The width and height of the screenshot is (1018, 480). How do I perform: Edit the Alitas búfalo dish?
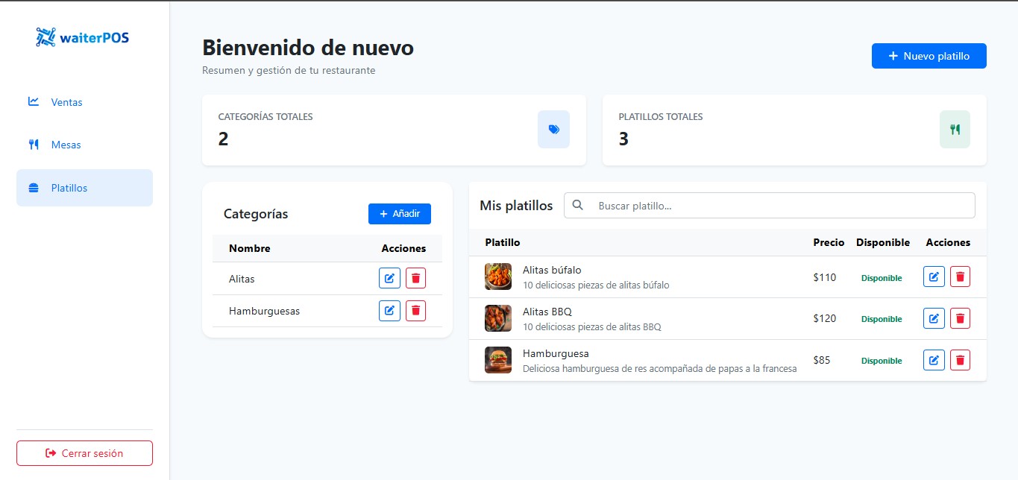934,277
